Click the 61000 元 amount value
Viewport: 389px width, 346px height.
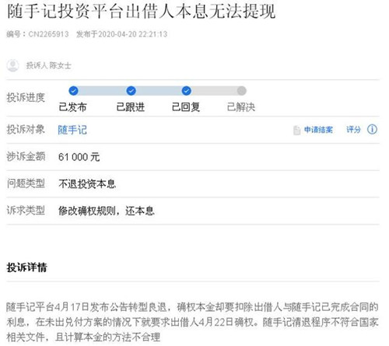point(79,157)
